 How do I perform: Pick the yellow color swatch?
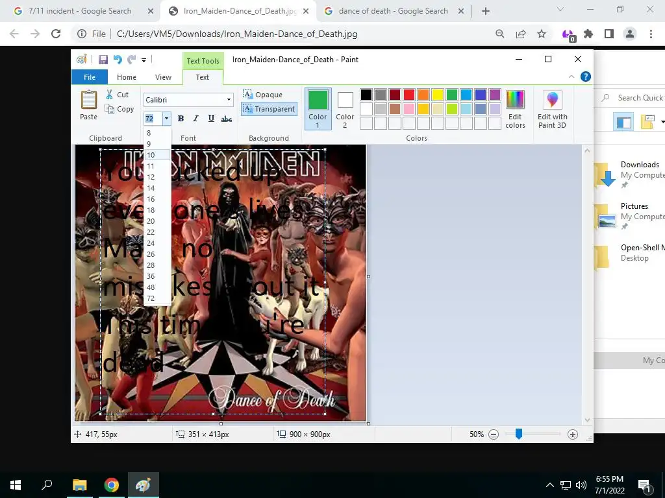438,95
